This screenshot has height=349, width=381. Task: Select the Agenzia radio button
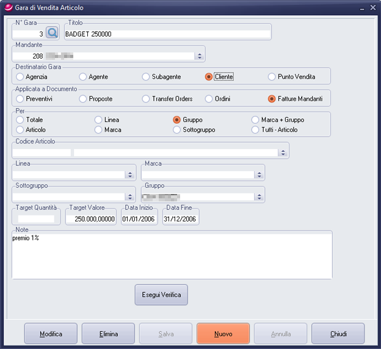coord(20,77)
